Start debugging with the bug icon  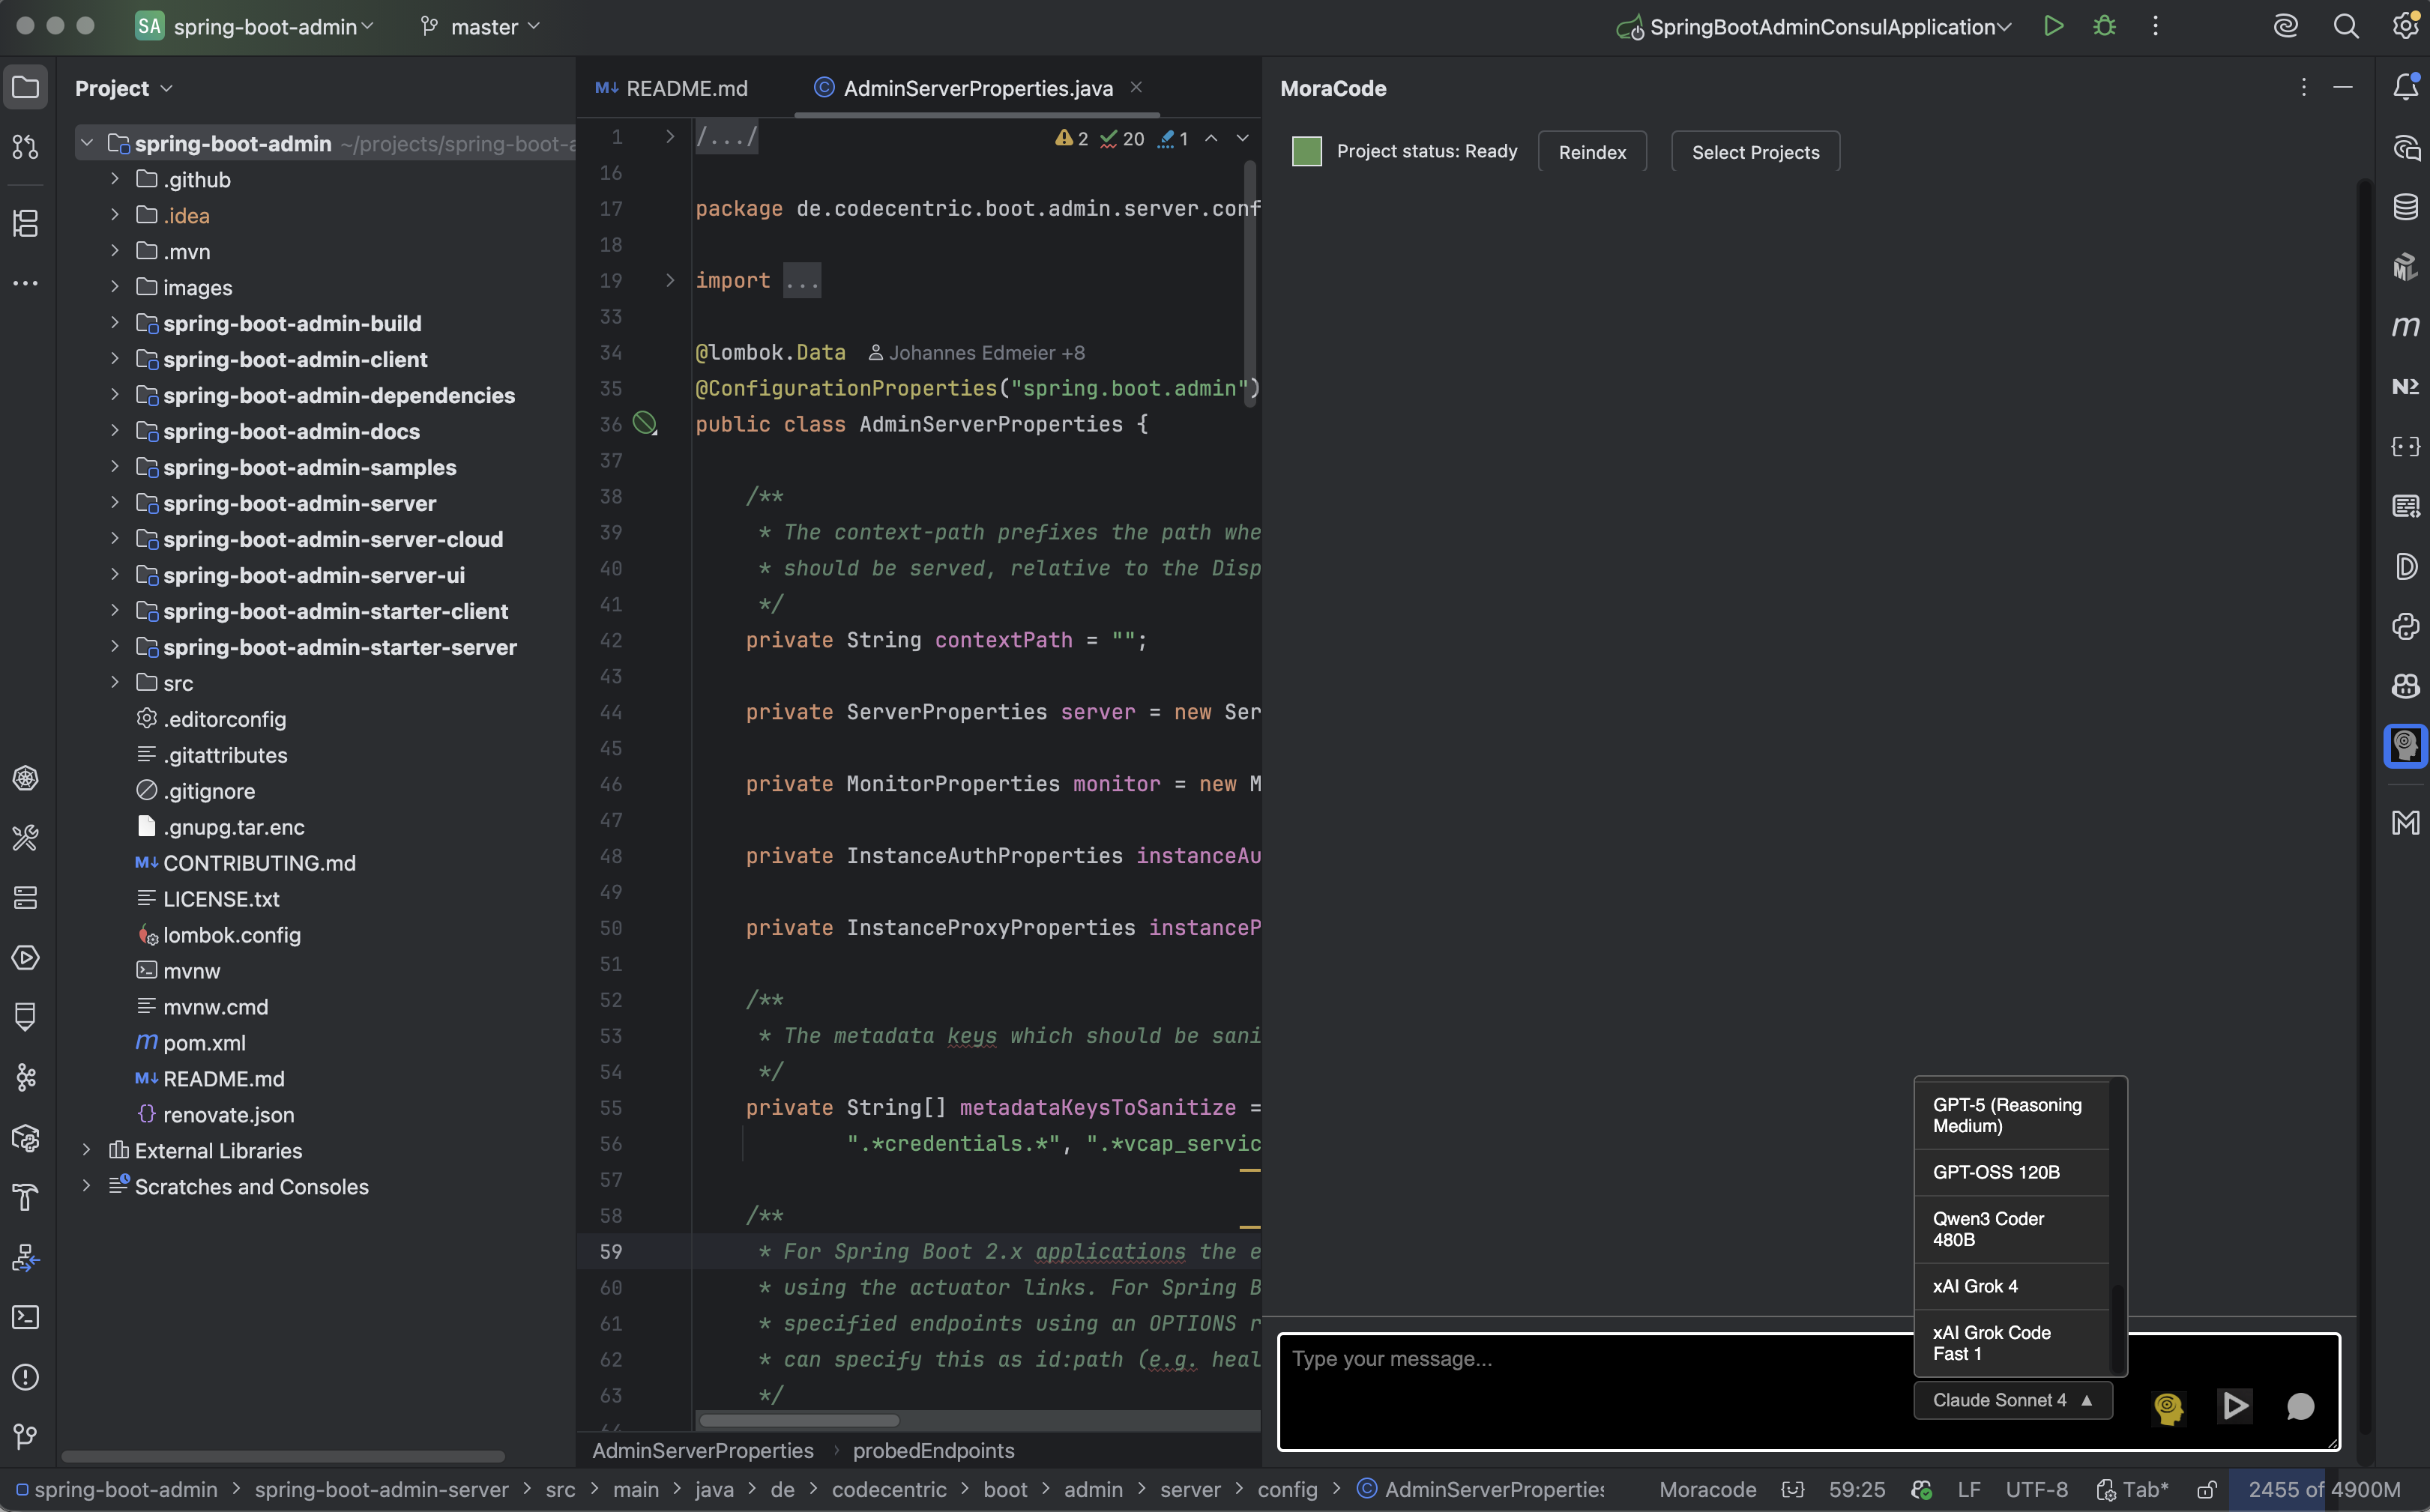pyautogui.click(x=2104, y=26)
